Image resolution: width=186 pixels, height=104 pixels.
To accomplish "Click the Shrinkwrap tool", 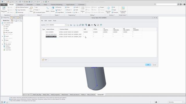I will [x=19, y=12].
